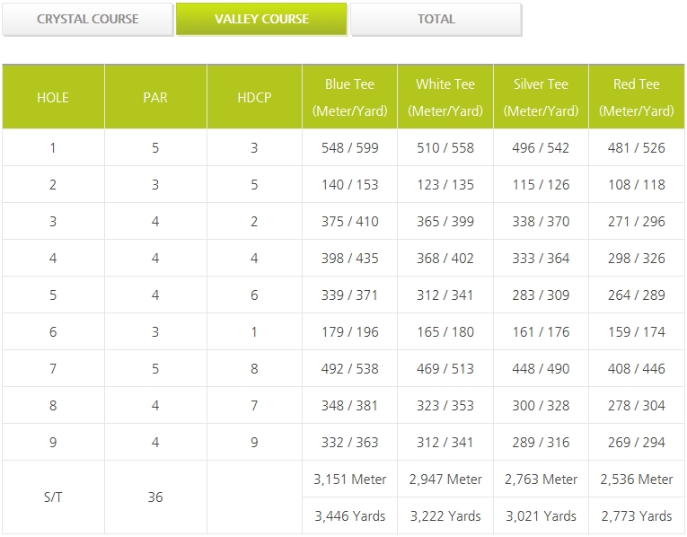The height and width of the screenshot is (537, 687).
Task: Choose the '165 / 180' cell
Action: point(445,332)
